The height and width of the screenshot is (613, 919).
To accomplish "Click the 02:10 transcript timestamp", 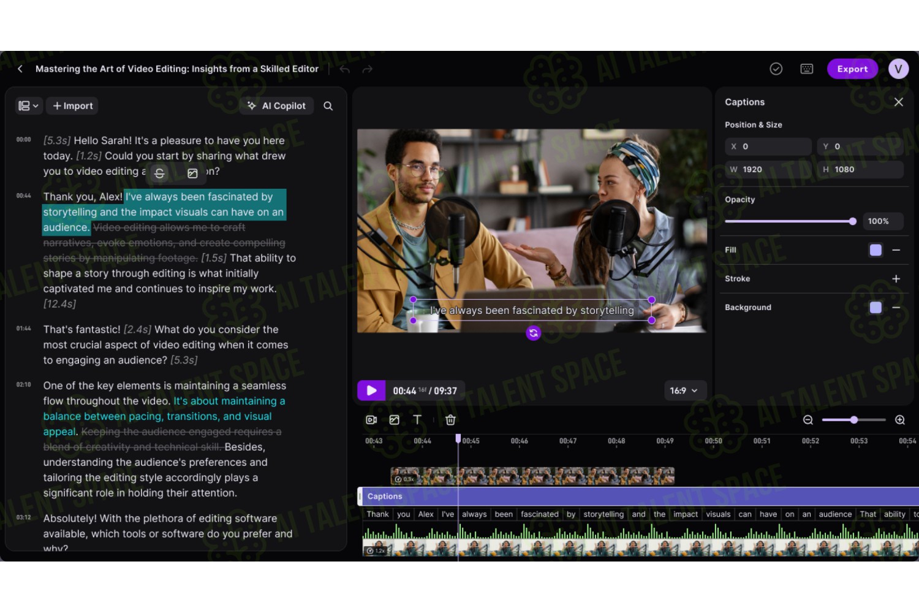I will coord(23,385).
